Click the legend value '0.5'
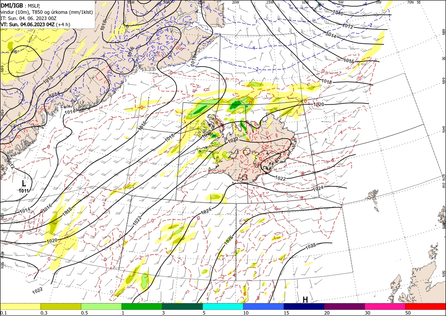Image resolution: width=446 pixels, height=316 pixels. tap(84, 313)
